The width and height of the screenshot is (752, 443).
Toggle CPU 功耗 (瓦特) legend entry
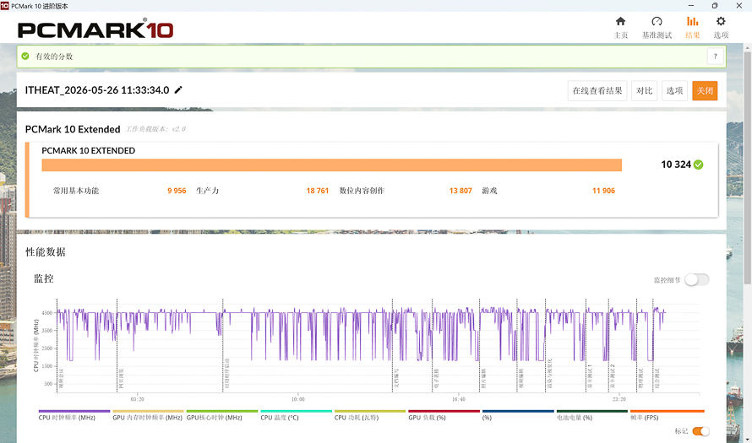coord(370,415)
